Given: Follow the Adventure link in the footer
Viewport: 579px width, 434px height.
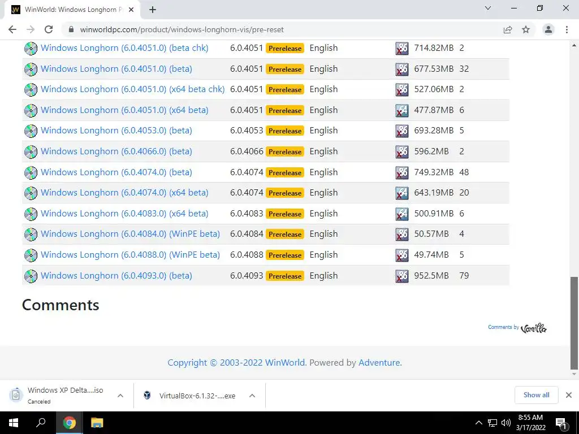Looking at the screenshot, I should click(380, 363).
